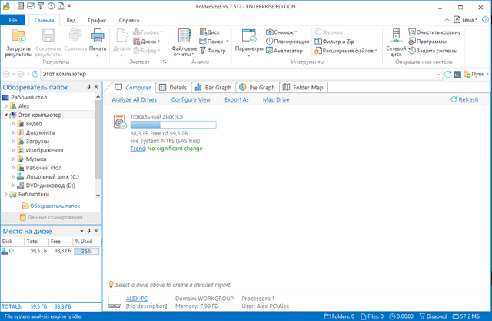This screenshot has width=492, height=321.
Task: Open the Вид ribbon tab
Action: 71,19
